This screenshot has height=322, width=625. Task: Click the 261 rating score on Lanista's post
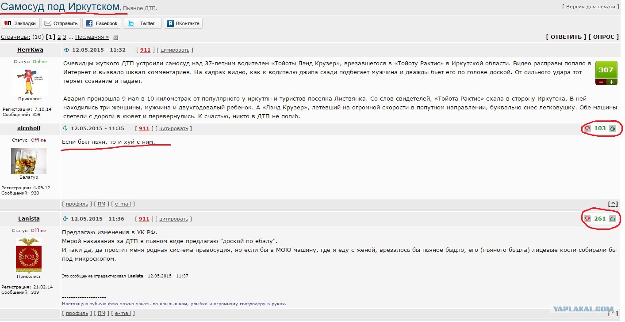(600, 219)
